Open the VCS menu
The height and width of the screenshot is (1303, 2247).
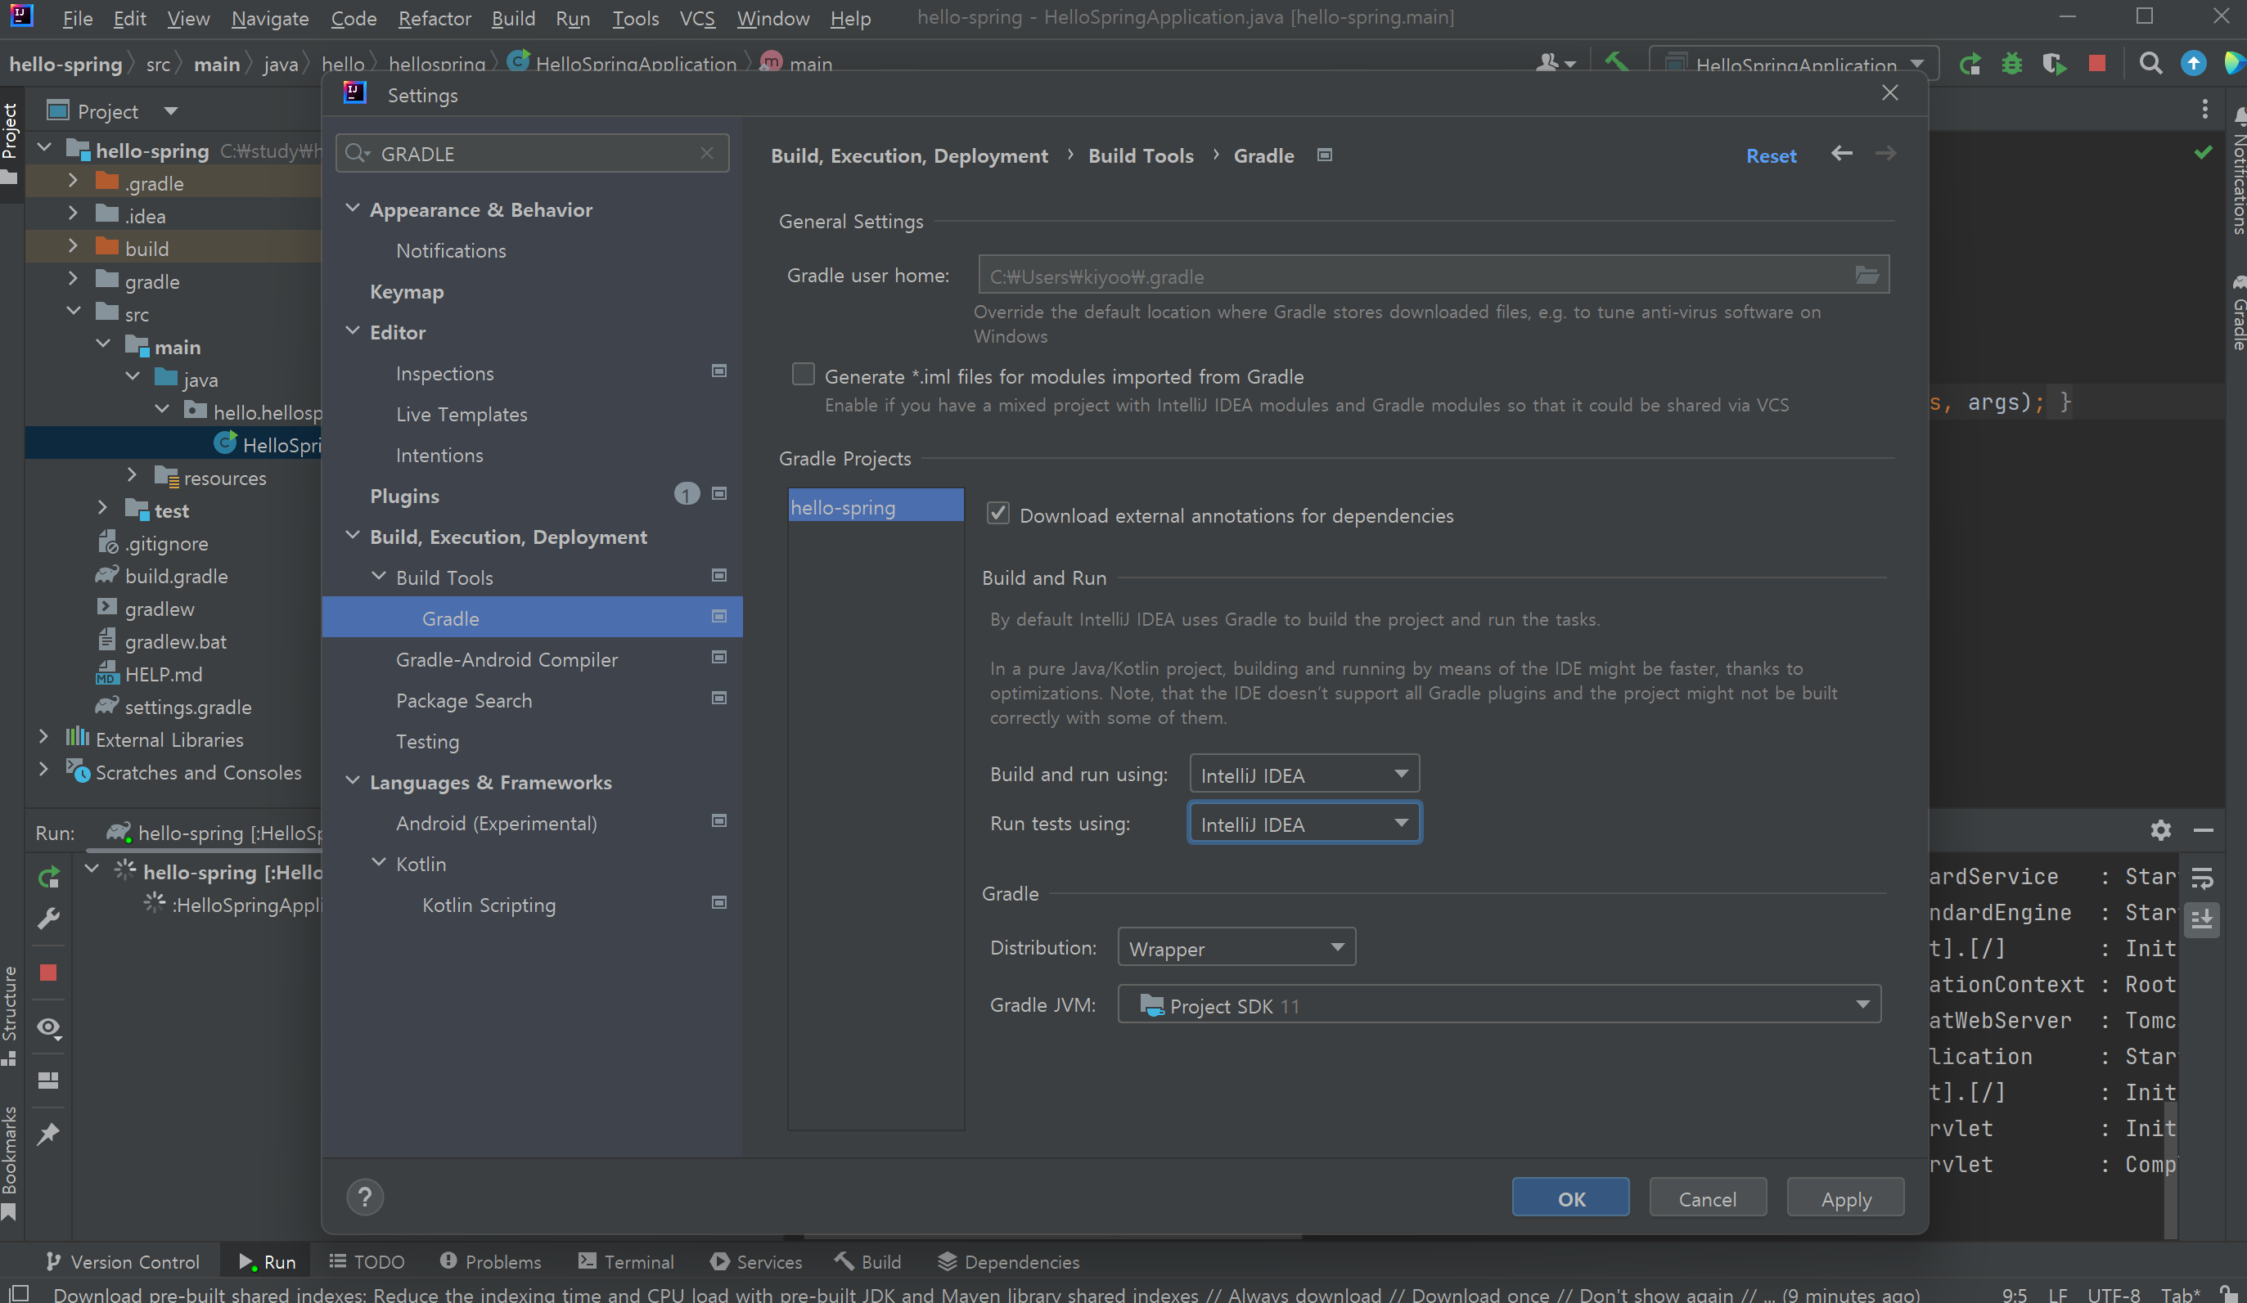tap(697, 18)
